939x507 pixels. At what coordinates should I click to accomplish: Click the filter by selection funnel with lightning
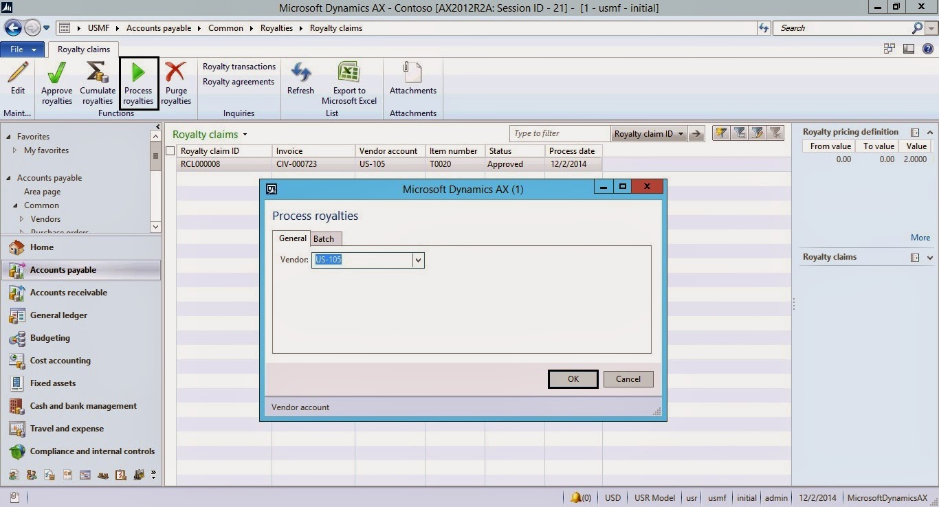pos(721,133)
